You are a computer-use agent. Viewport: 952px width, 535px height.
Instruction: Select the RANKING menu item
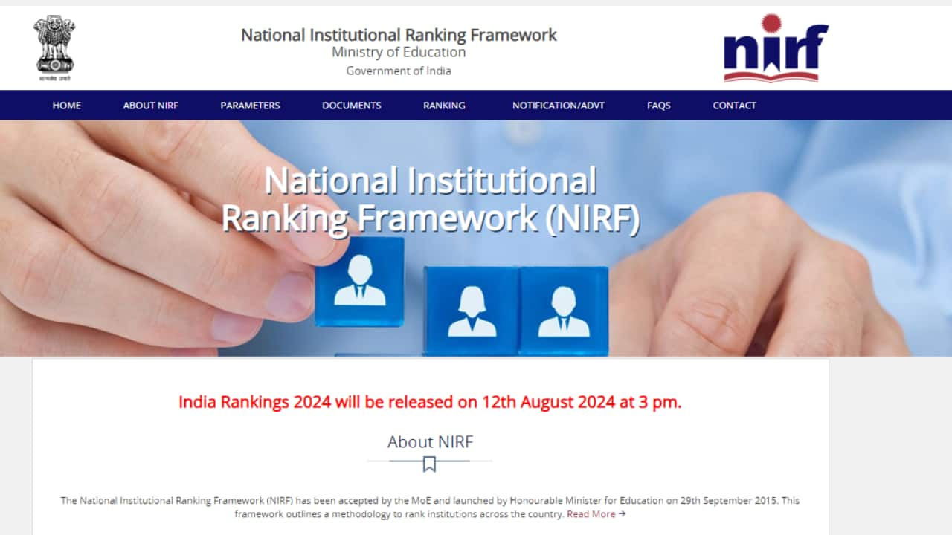pyautogui.click(x=444, y=106)
